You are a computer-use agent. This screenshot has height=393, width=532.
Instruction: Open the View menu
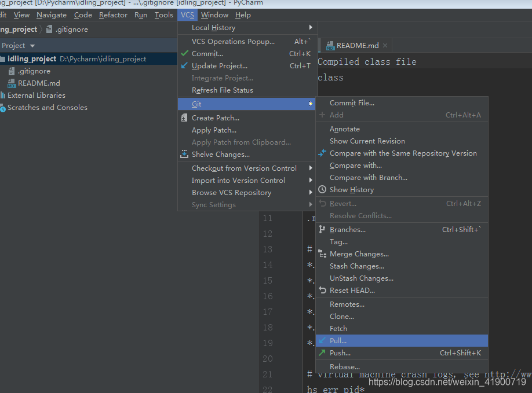[x=21, y=15]
